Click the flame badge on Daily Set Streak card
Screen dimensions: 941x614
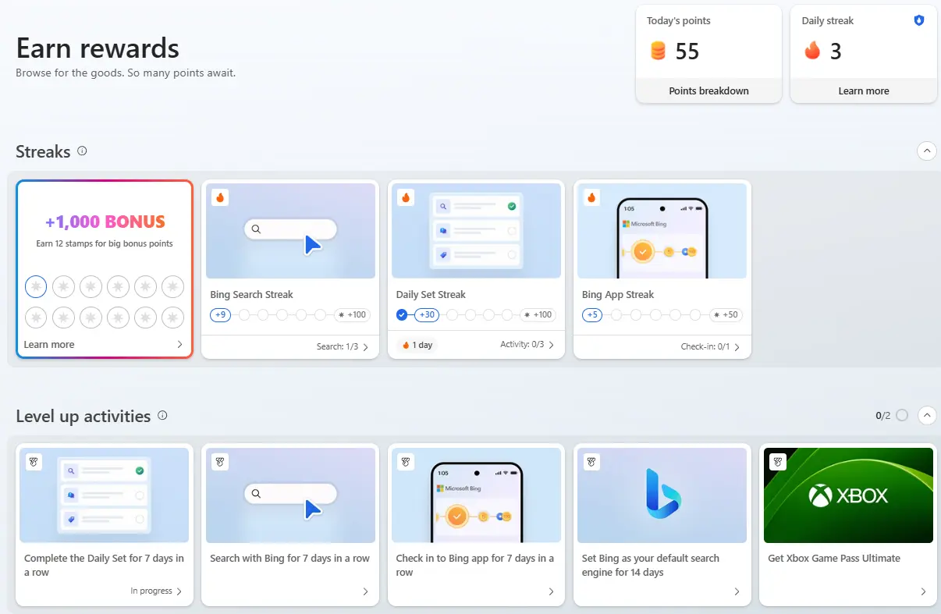point(406,197)
